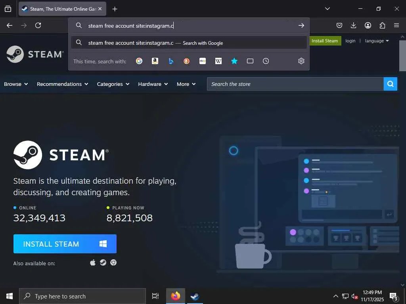Open Task View on the taskbar
Image resolution: width=406 pixels, height=304 pixels.
click(x=155, y=296)
